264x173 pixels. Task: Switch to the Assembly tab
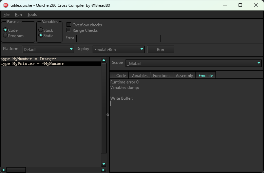pos(184,75)
